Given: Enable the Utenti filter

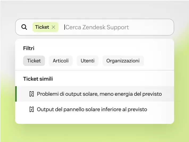Looking at the screenshot, I should pos(87,61).
